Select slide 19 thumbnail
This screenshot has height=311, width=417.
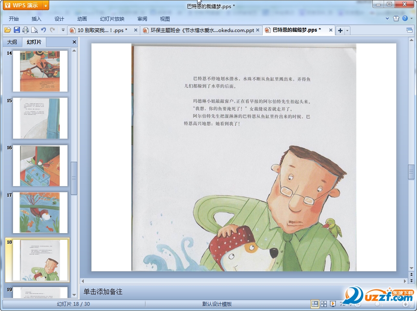coord(40,292)
